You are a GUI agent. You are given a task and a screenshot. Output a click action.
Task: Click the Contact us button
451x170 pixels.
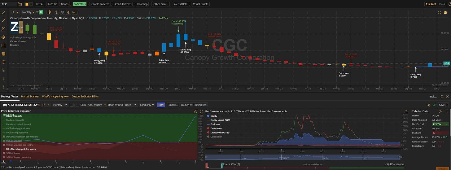coord(442,168)
